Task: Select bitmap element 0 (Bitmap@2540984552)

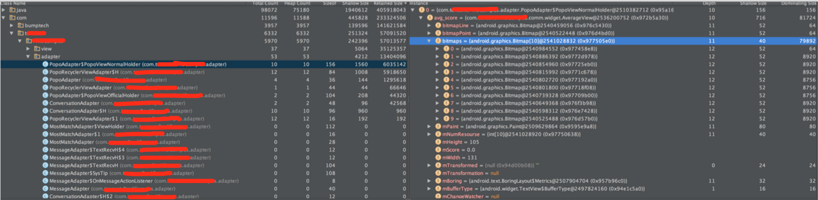Action: coord(614,49)
